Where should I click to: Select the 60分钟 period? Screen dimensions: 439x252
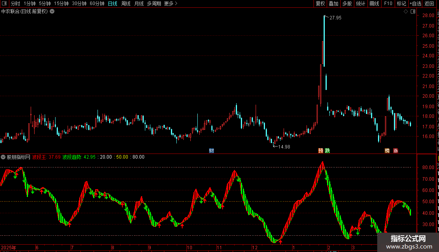97,3
